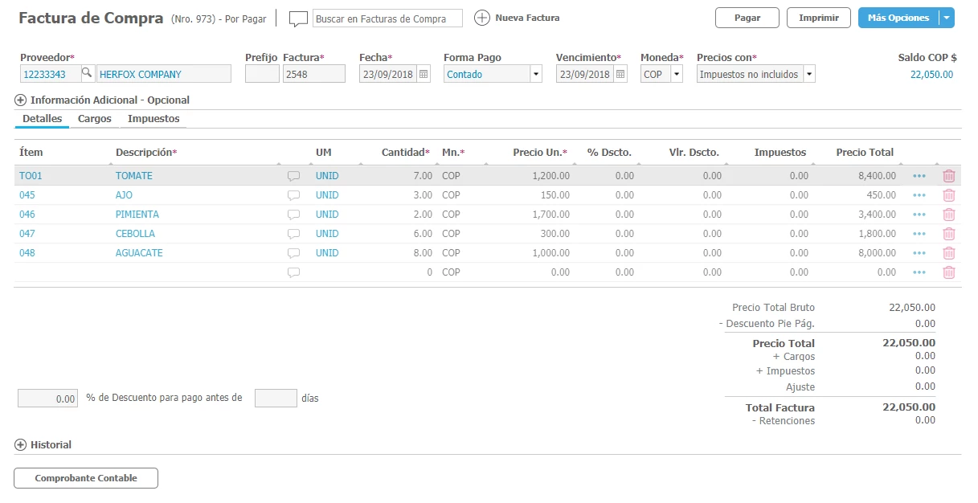Open more options dots for PIMIENTA row
Screen dimensions: 978x503
tap(919, 215)
